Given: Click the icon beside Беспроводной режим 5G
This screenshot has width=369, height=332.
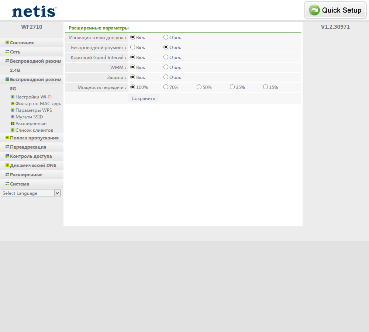Looking at the screenshot, I should coord(7,79).
